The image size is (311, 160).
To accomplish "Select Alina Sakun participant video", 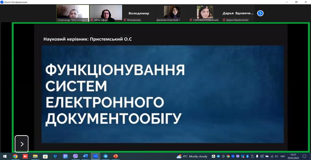I will pyautogui.click(x=106, y=13).
